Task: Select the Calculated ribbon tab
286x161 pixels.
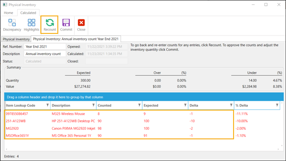Action: (x=28, y=13)
